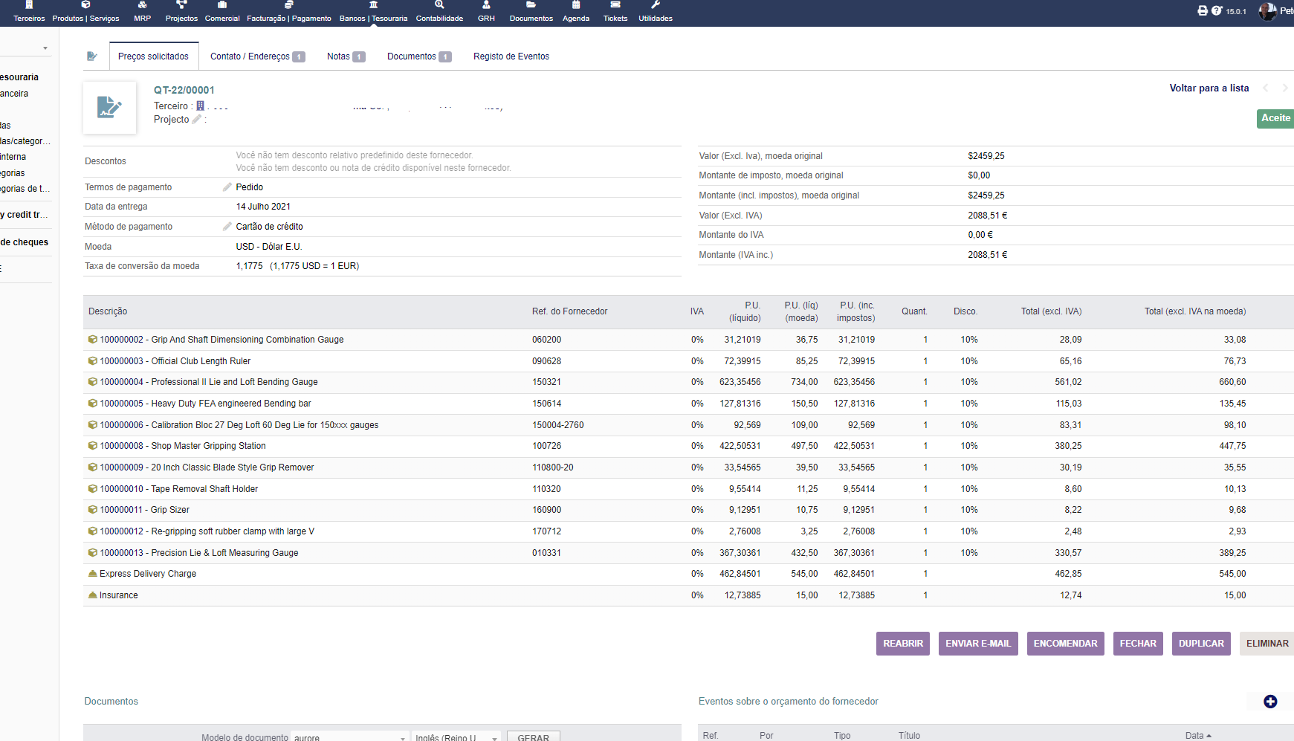Expand the left sidebar dropdown arrow

tap(45, 48)
